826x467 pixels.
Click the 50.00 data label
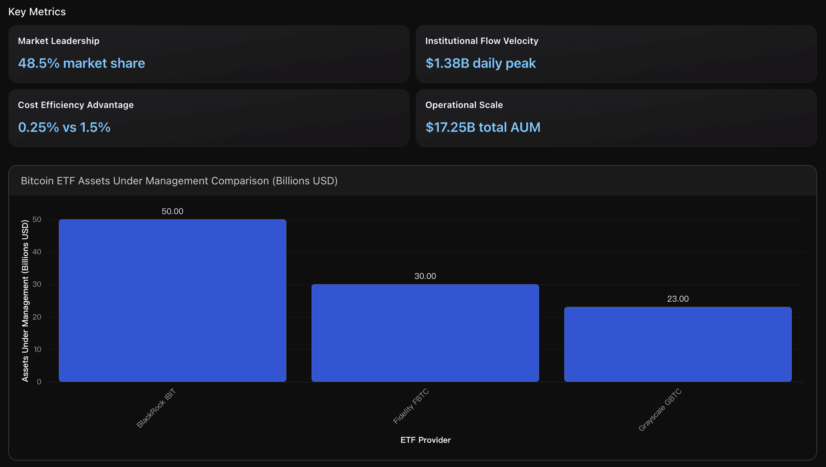point(173,212)
